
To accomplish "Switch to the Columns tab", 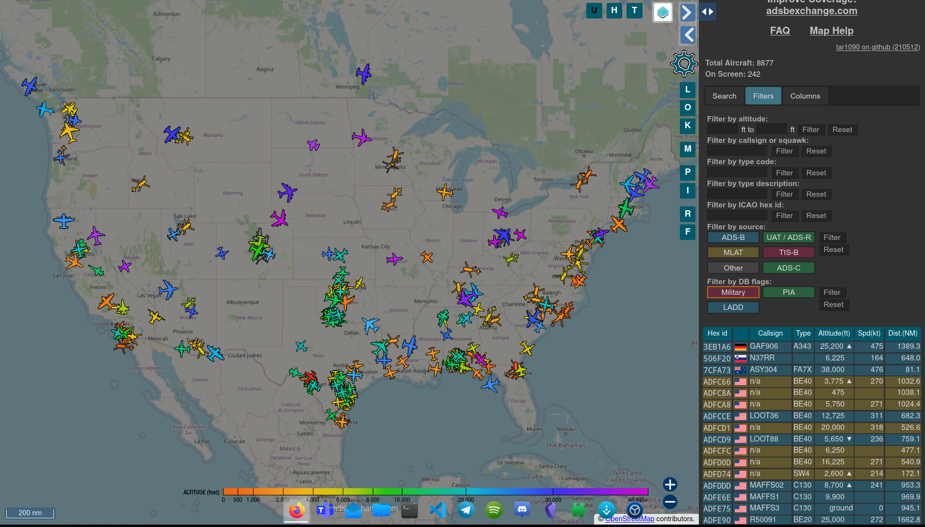I will coord(805,96).
